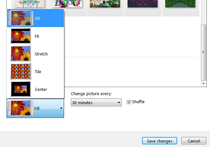Select the green hedge wallpaper thumbnail
Viewport: 210px width, 147px height.
tap(180, 4)
